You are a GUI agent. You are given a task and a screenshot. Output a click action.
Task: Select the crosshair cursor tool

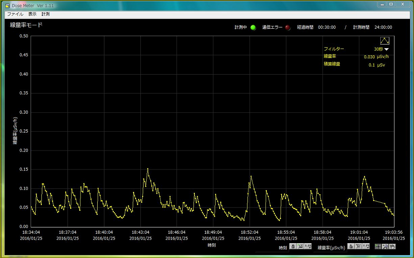click(x=378, y=246)
